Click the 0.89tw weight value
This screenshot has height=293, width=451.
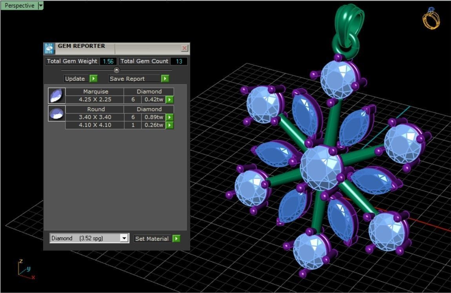154,117
